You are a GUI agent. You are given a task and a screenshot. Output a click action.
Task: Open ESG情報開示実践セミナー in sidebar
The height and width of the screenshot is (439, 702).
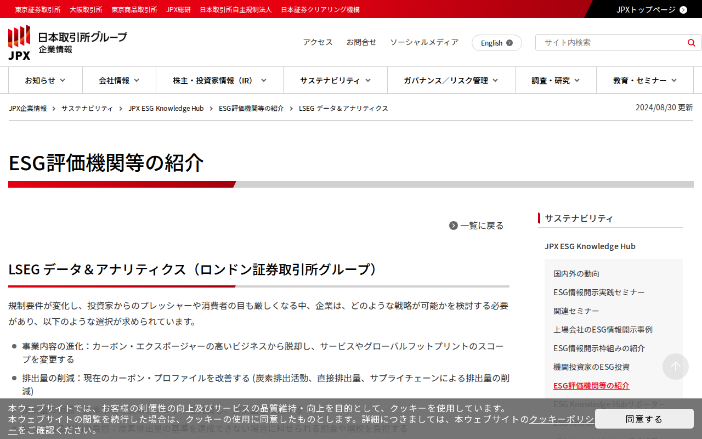[x=599, y=292]
